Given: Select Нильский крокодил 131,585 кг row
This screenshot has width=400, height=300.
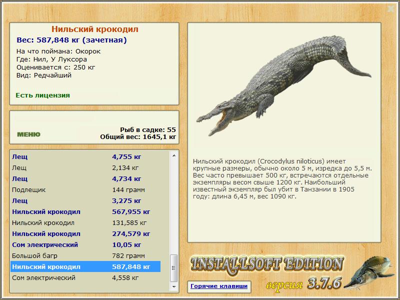Looking at the screenshot, I should pyautogui.click(x=85, y=222).
